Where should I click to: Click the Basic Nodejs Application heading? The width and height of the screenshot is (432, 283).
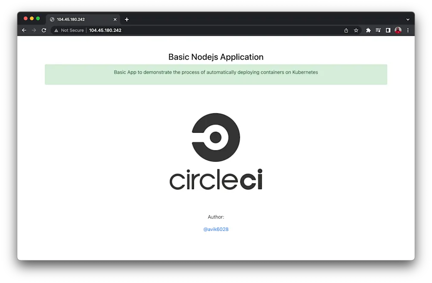[x=216, y=57]
